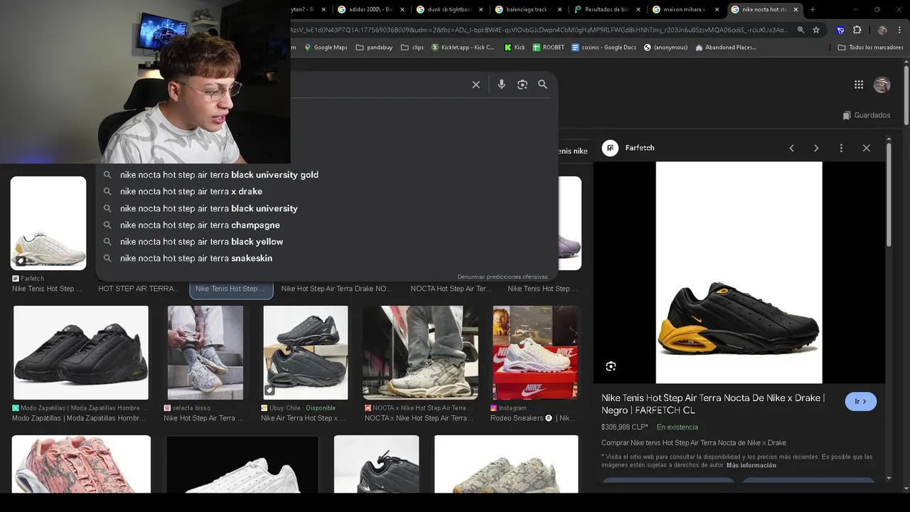Viewport: 910px width, 512px height.
Task: Open the Guardados saved items
Action: tap(867, 115)
